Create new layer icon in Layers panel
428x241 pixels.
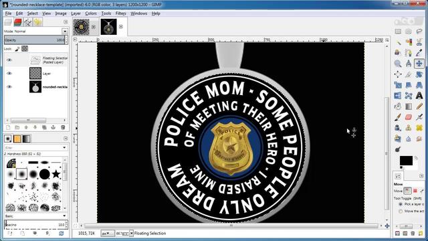pyautogui.click(x=8, y=127)
